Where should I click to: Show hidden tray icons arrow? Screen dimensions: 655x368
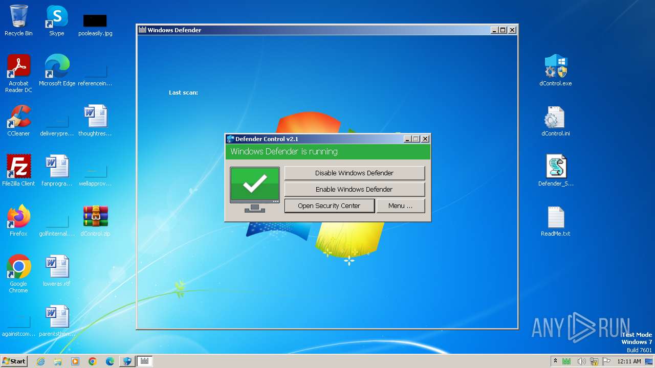pyautogui.click(x=555, y=361)
